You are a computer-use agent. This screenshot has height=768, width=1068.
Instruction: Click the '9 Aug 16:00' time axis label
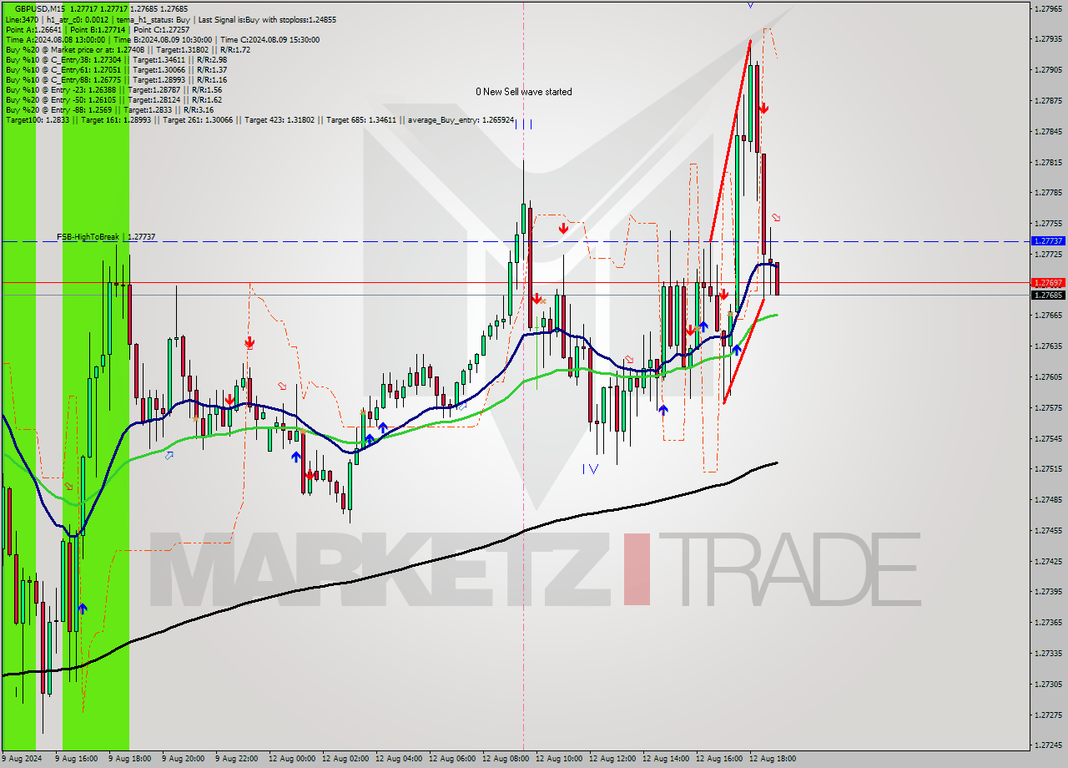point(76,759)
